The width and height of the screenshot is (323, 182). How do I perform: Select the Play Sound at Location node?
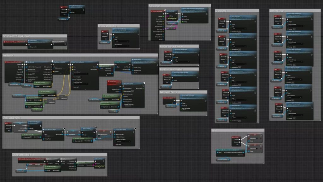[61, 68]
